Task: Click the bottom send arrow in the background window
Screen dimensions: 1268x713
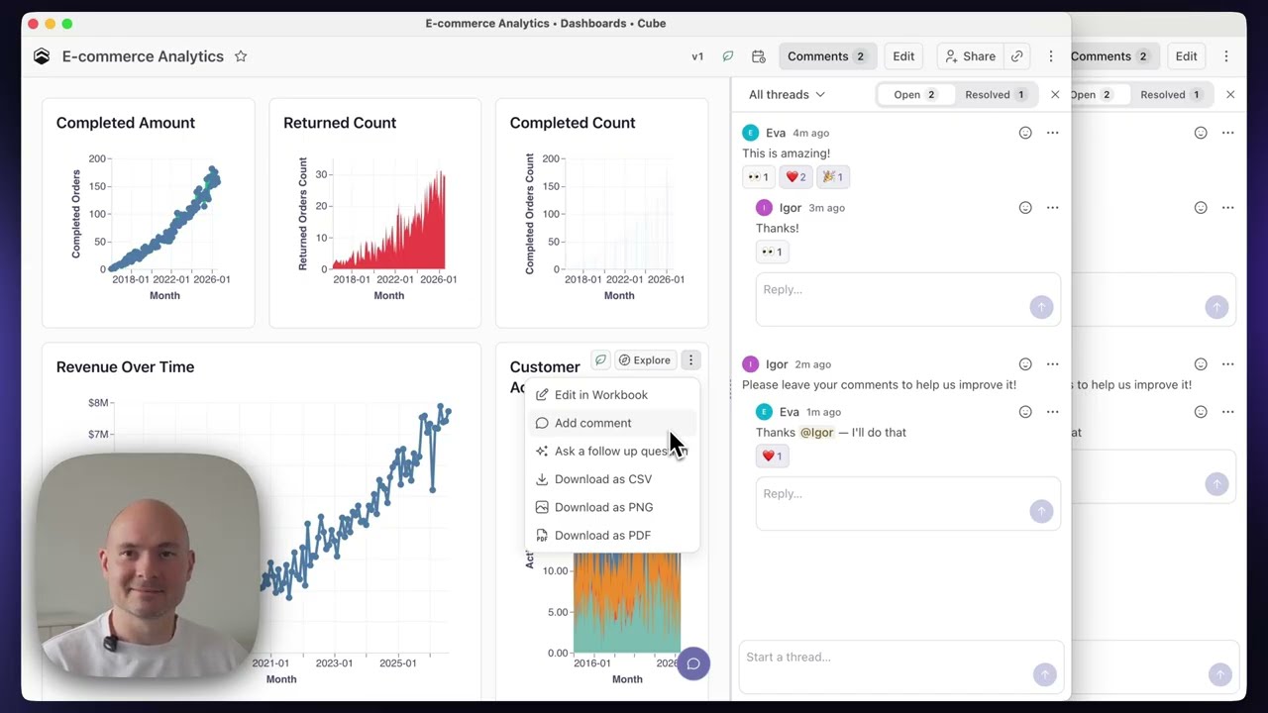Action: coord(1219,674)
